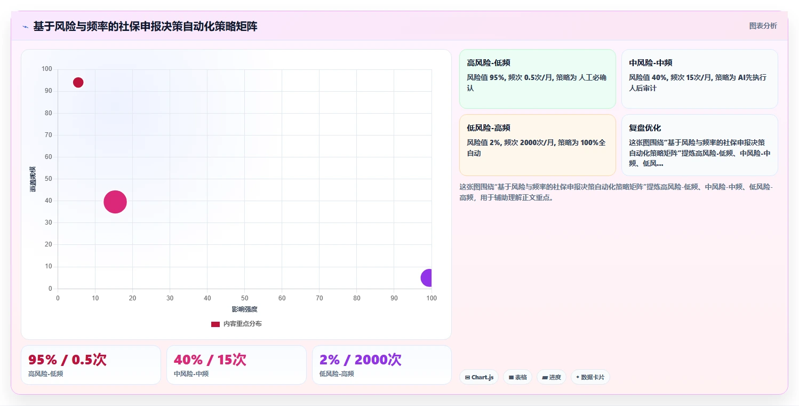Click the icon inside the 进度 tag
The image size is (799, 406).
coord(545,377)
